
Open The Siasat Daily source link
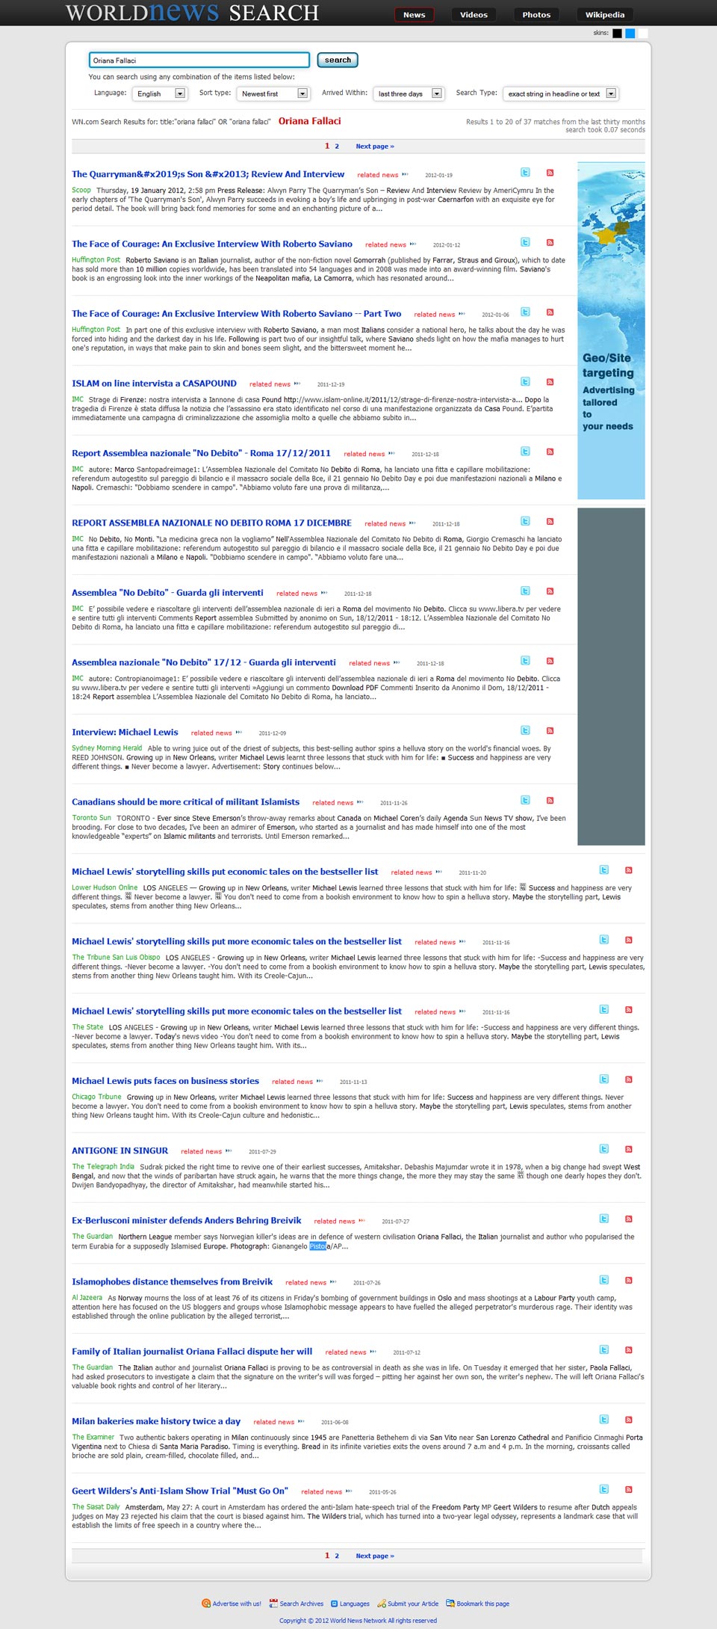pyautogui.click(x=96, y=1506)
